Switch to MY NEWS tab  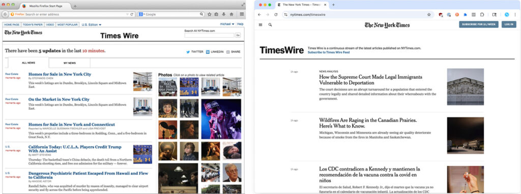[x=69, y=62]
